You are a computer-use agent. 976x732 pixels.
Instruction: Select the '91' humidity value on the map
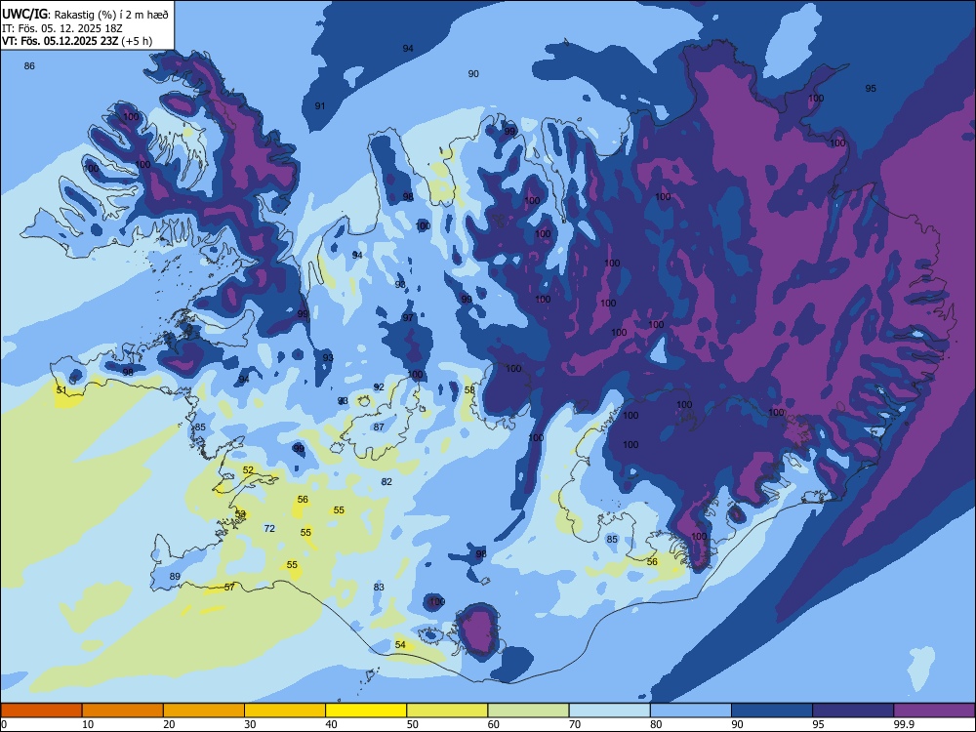pyautogui.click(x=319, y=105)
